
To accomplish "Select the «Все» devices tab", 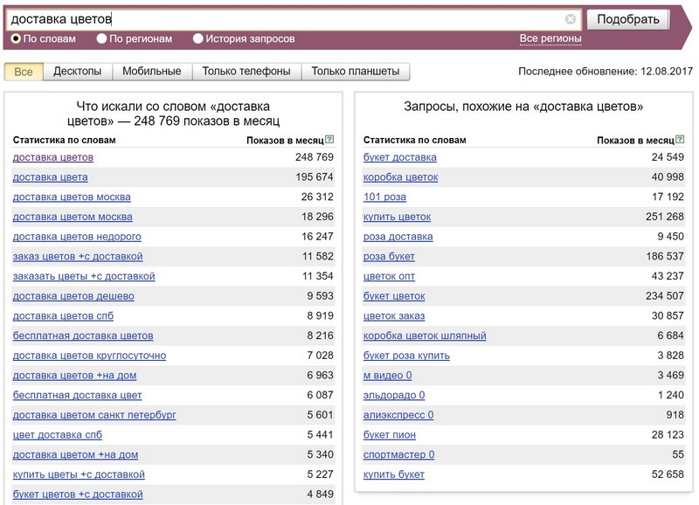I will (x=24, y=72).
